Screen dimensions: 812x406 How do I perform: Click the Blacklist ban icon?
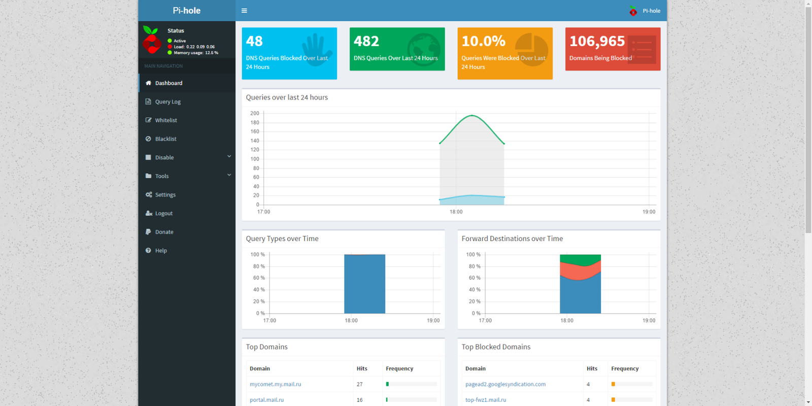pyautogui.click(x=148, y=139)
